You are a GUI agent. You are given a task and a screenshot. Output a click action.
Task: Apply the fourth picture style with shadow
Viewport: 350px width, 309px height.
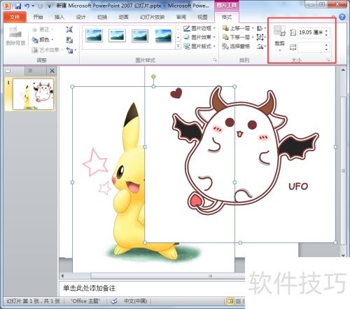point(163,36)
